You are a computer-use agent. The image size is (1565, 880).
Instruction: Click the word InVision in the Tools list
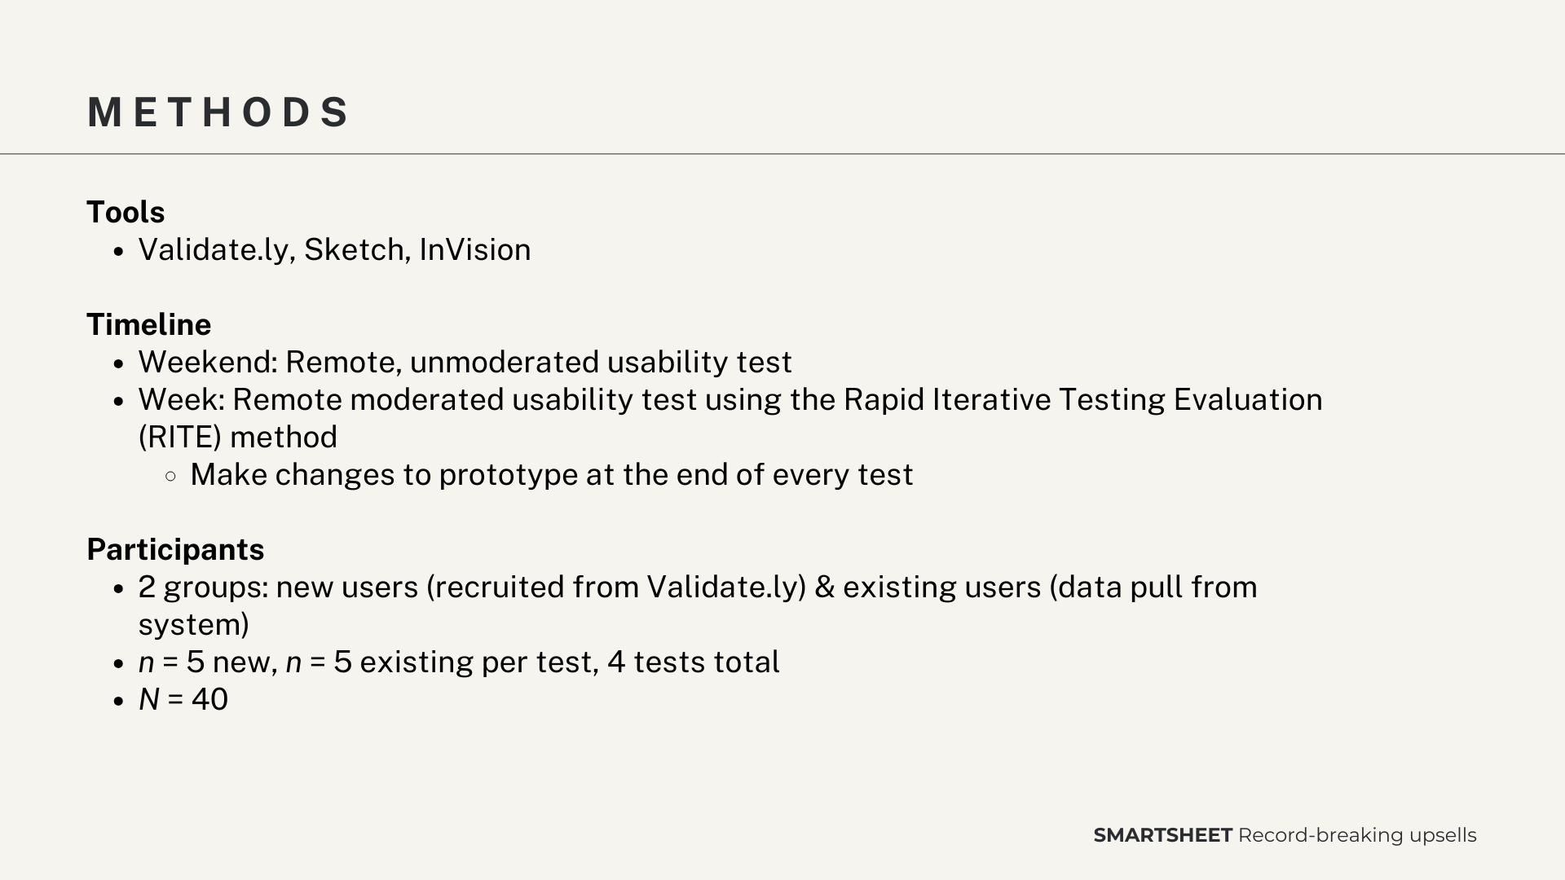tap(474, 250)
